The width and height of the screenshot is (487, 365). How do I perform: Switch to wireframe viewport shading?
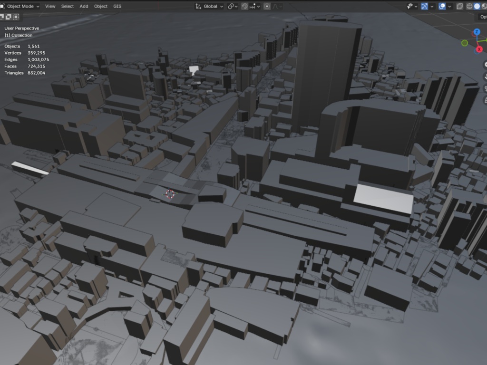click(x=469, y=6)
